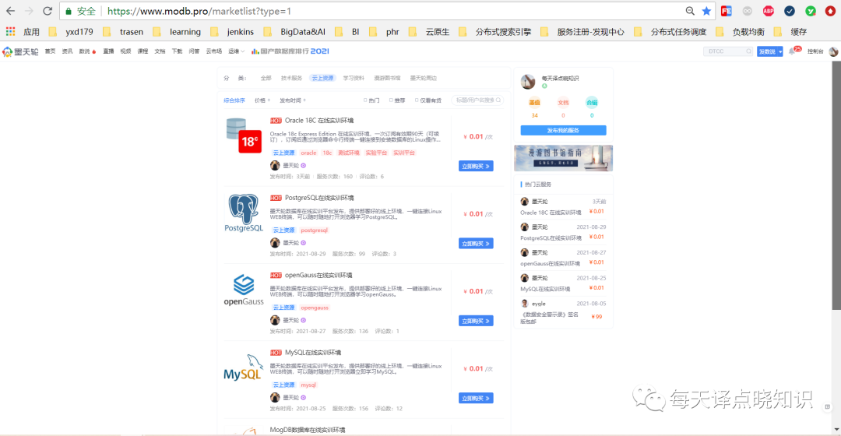Select the 学习资料 category
The image size is (841, 436).
click(x=354, y=79)
